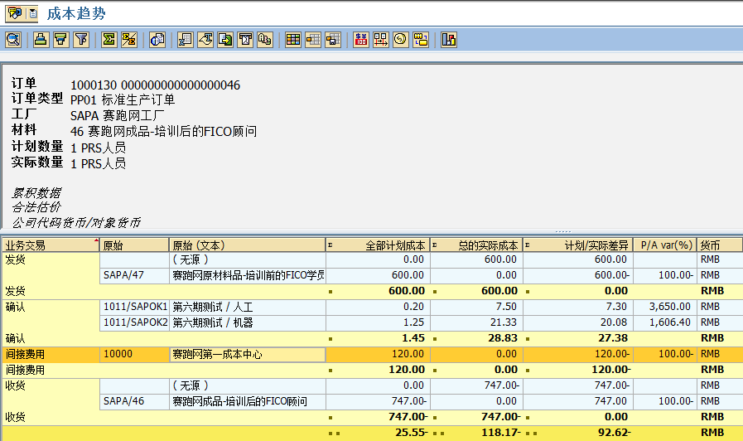
Task: Click the grand total 118.17- cell
Action: coord(476,433)
